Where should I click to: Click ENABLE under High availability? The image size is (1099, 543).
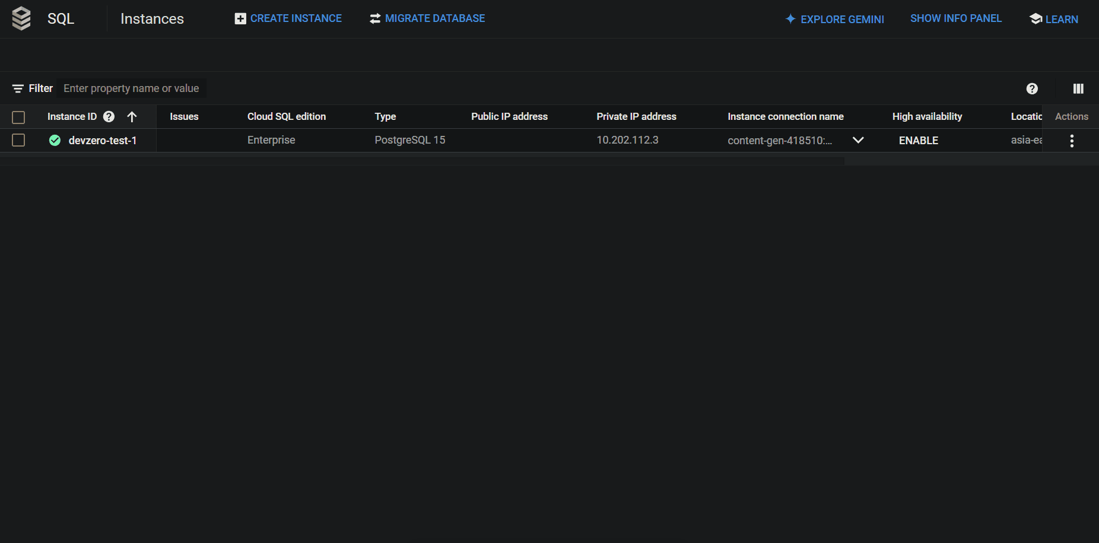coord(919,141)
